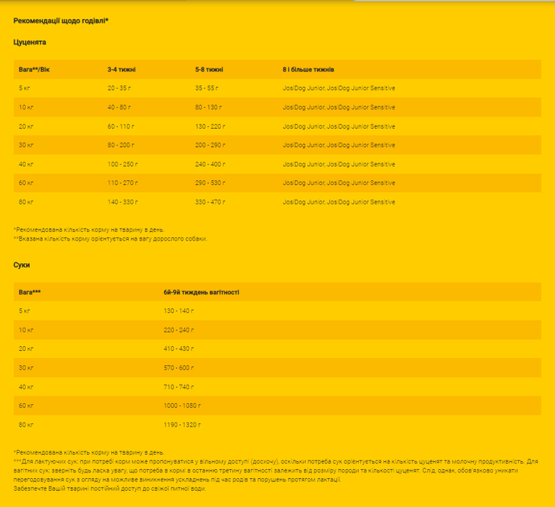The height and width of the screenshot is (507, 555).
Task: Select the '3-4 тижні' column header
Action: [x=121, y=69]
